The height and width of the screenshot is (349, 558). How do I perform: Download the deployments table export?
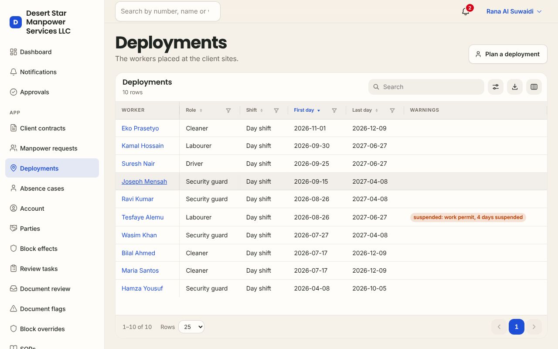click(x=515, y=87)
